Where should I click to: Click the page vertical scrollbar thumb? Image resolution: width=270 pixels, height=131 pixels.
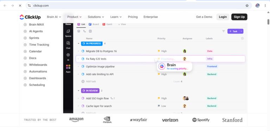[x=268, y=22]
